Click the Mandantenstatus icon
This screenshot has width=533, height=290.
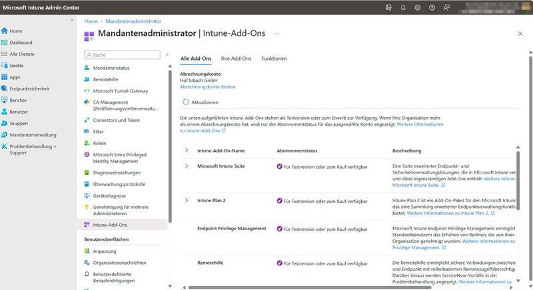click(87, 68)
